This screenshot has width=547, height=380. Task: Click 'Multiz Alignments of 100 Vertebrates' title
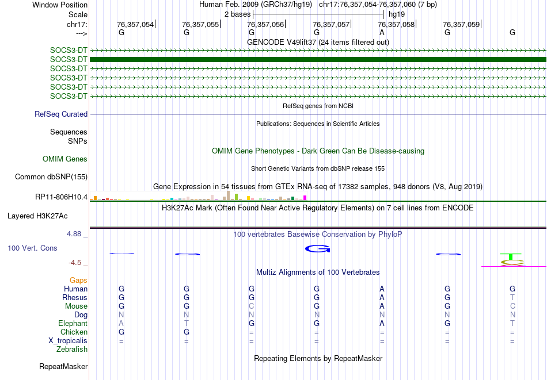pyautogui.click(x=318, y=272)
